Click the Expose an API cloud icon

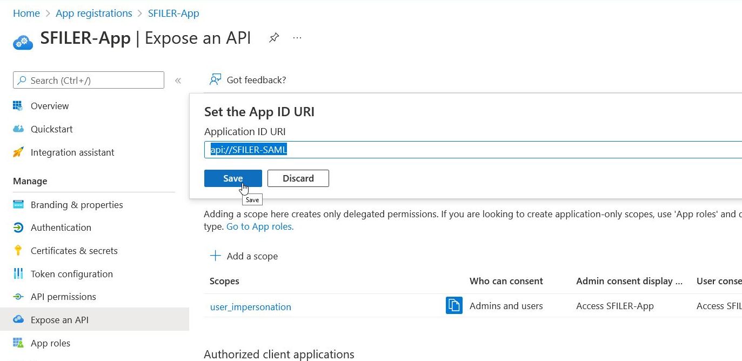point(18,320)
